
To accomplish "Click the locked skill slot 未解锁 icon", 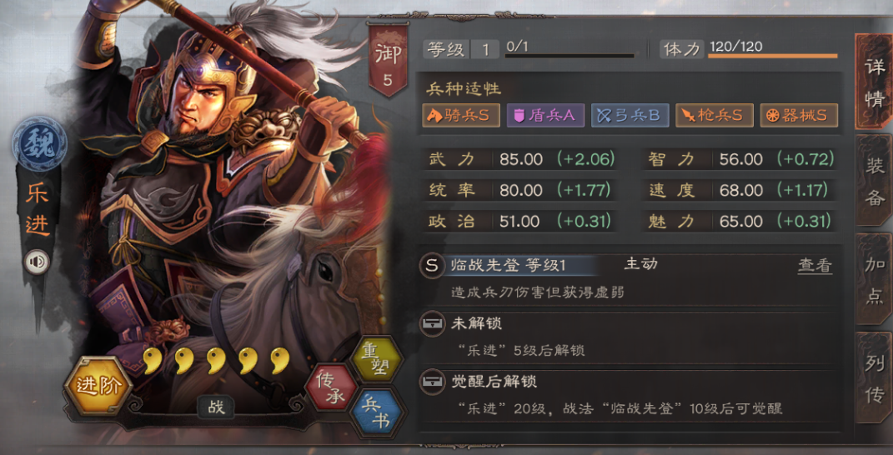I will click(x=432, y=325).
